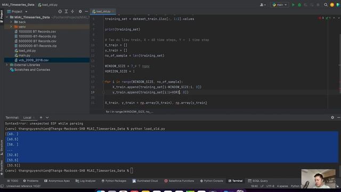Click the LF line separator widget
Screen dimensions: 341x192
tap(262, 186)
